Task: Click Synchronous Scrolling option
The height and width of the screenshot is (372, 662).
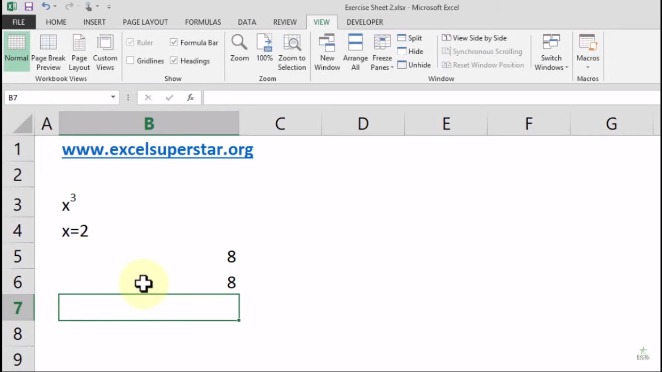Action: pyautogui.click(x=482, y=51)
